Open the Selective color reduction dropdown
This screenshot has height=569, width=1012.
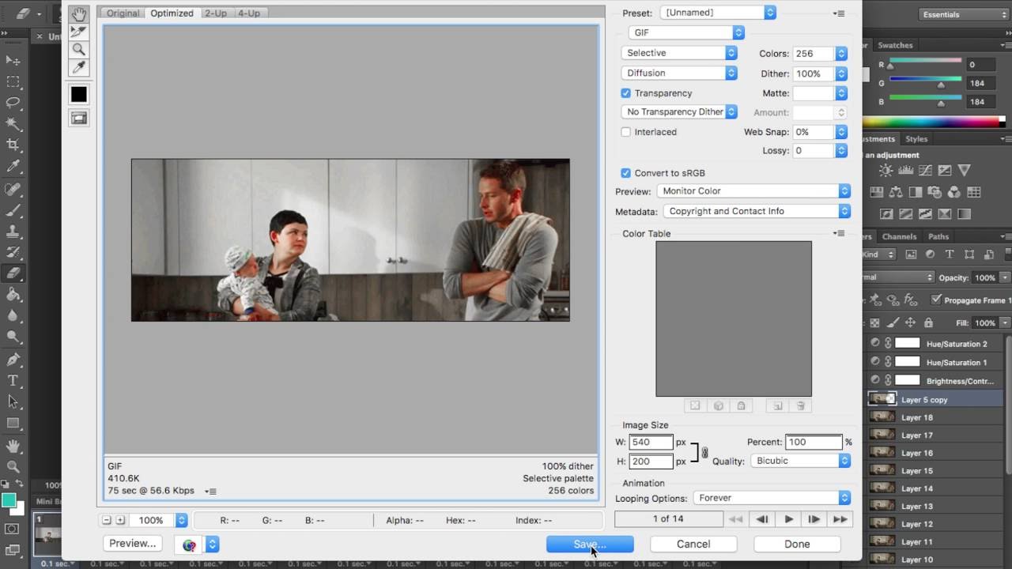click(679, 53)
